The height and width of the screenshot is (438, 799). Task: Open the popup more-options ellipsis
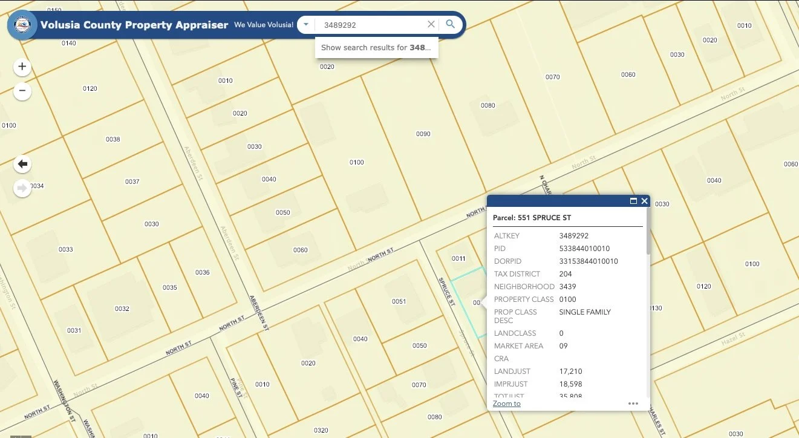pyautogui.click(x=633, y=404)
